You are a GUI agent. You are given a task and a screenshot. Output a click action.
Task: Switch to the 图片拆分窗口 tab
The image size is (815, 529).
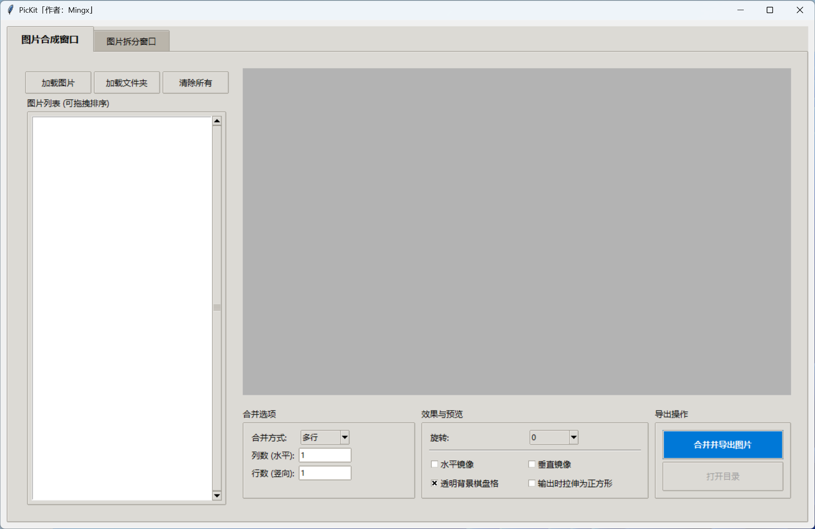(x=131, y=41)
